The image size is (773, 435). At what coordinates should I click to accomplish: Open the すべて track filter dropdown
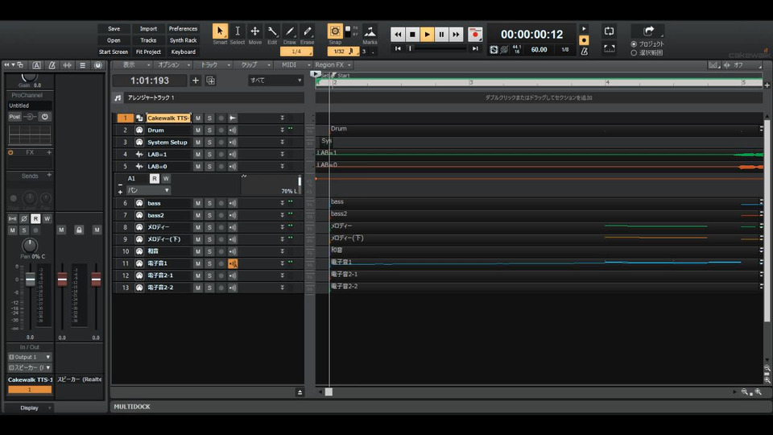275,81
